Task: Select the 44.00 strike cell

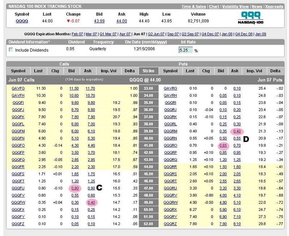Action: [x=148, y=167]
